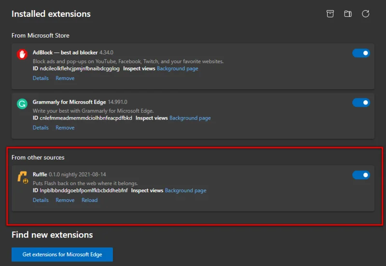Viewport: 386px width, 266px height.
Task: Click the 'AdBlock — best ad blocker' title
Action: coord(65,53)
